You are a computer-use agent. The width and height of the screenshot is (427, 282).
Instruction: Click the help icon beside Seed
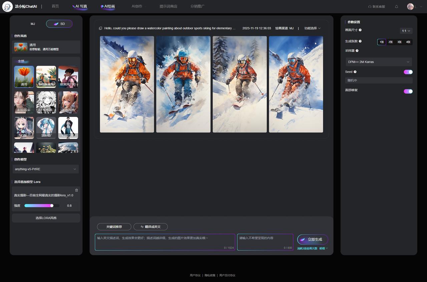(x=355, y=72)
